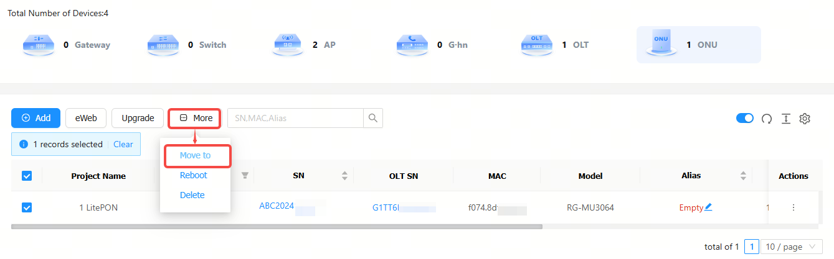Select the AP device type icon
The height and width of the screenshot is (259, 834).
(288, 45)
